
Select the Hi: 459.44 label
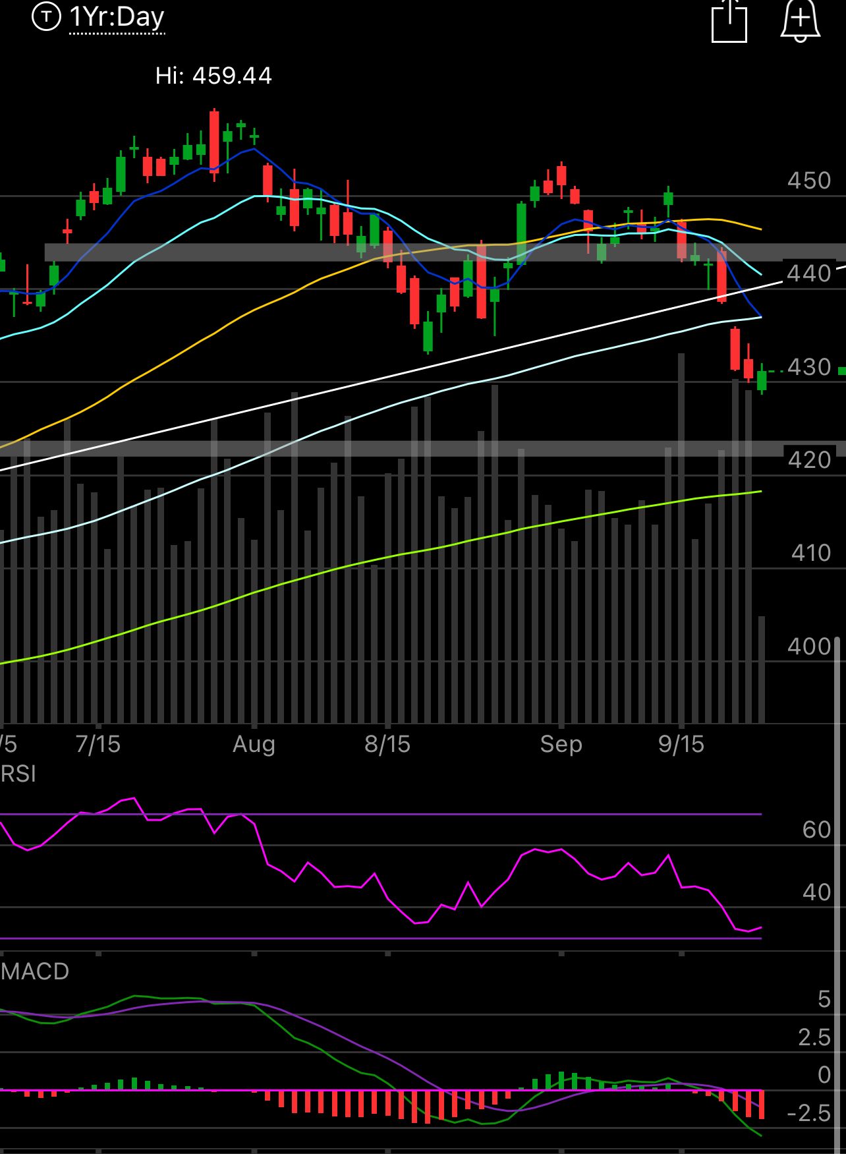pyautogui.click(x=213, y=76)
